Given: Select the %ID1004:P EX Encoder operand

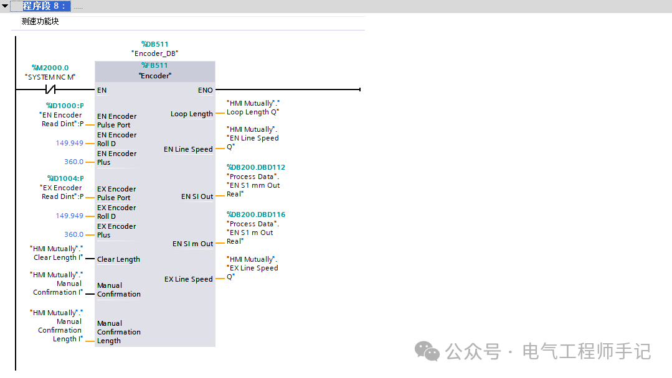Looking at the screenshot, I should tap(62, 187).
